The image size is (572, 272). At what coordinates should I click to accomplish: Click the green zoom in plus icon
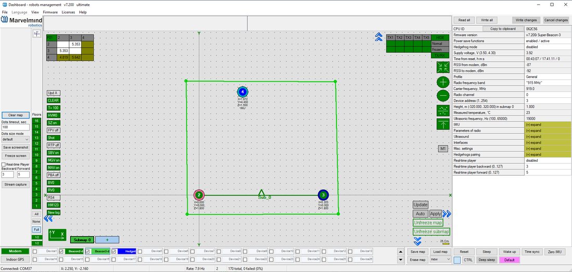tap(443, 82)
